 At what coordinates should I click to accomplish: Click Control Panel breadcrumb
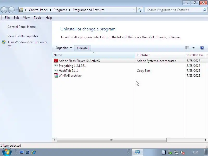(x=38, y=10)
